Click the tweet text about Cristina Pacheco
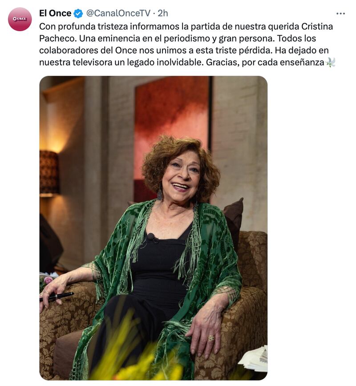 click(x=187, y=45)
